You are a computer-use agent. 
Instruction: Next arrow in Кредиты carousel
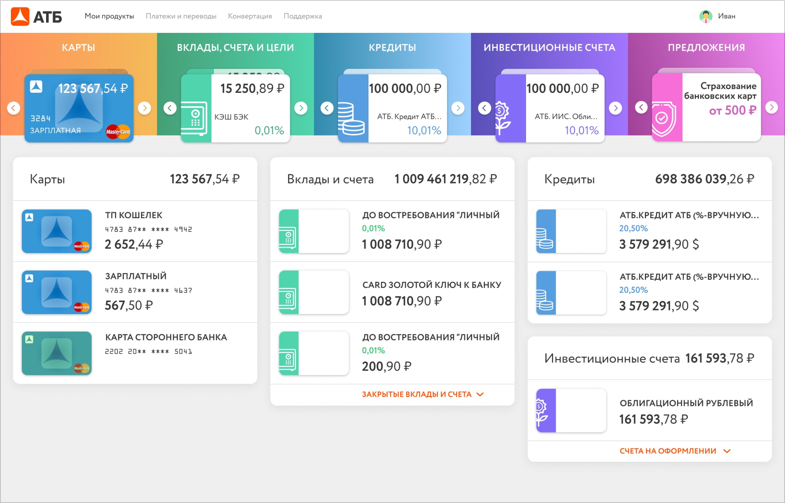458,108
